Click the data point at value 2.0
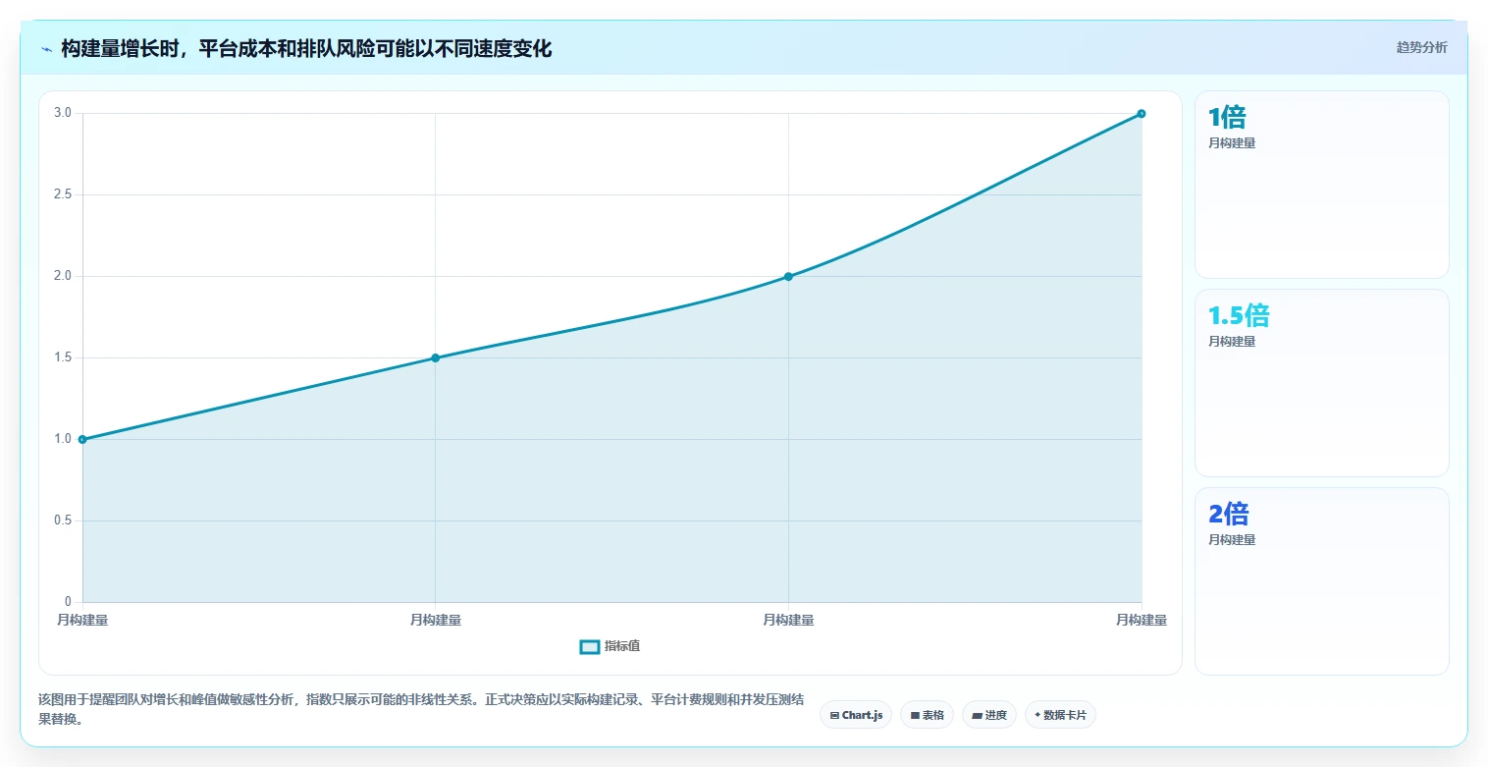 click(788, 276)
